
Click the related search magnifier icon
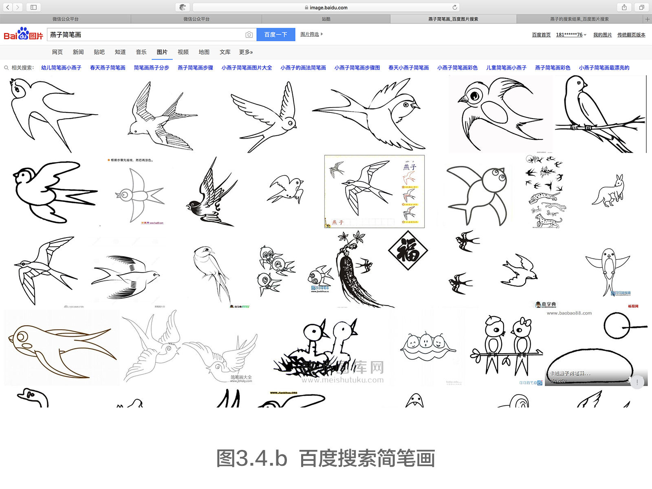pos(7,68)
